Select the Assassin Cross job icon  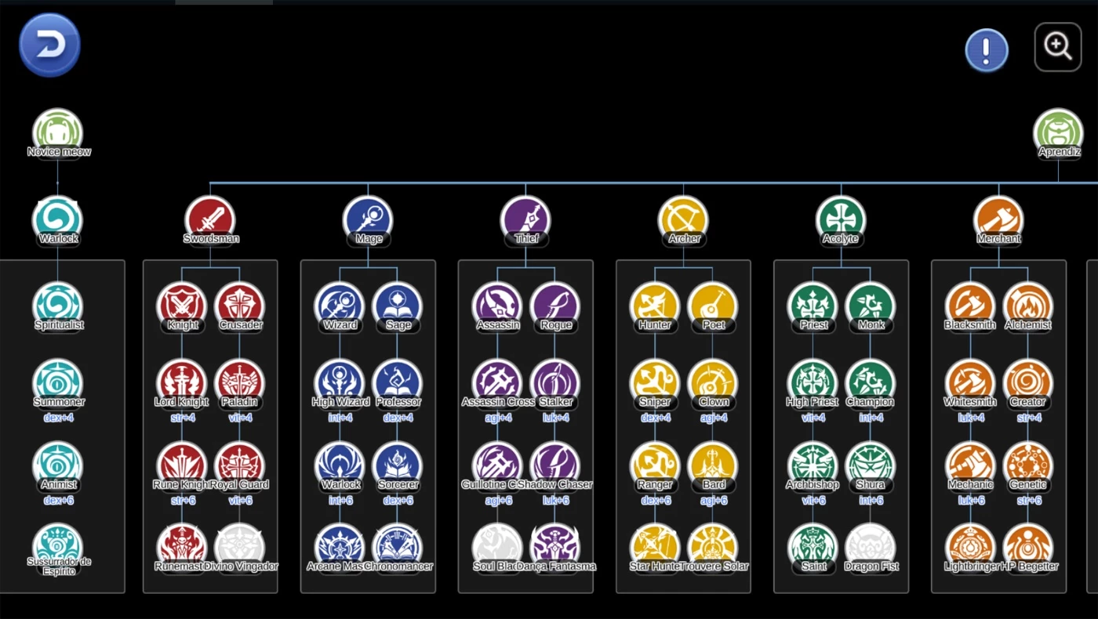(x=498, y=384)
